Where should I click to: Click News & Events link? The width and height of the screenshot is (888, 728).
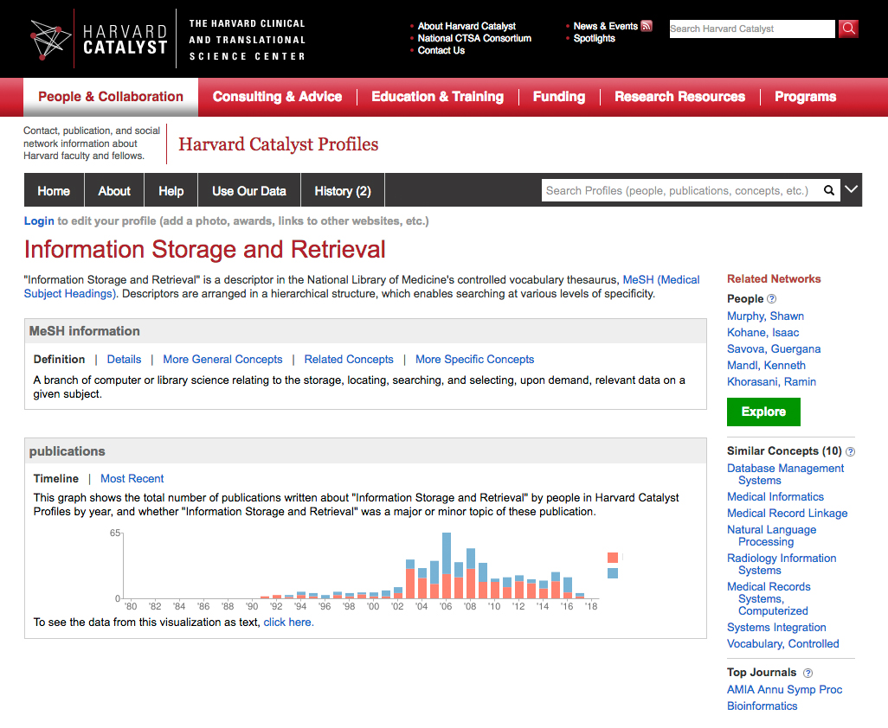605,26
